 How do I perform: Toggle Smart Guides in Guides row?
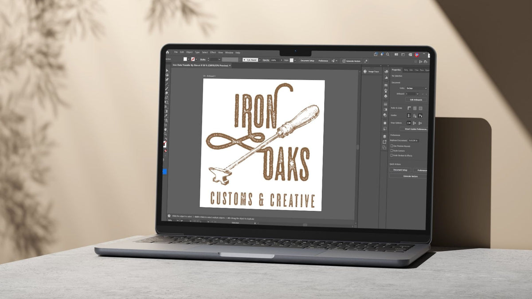pos(420,116)
